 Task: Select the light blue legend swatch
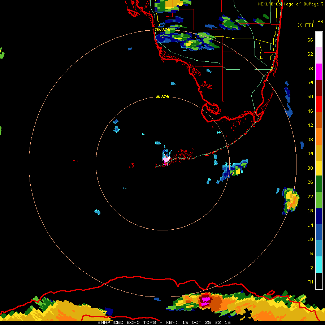click(319, 248)
